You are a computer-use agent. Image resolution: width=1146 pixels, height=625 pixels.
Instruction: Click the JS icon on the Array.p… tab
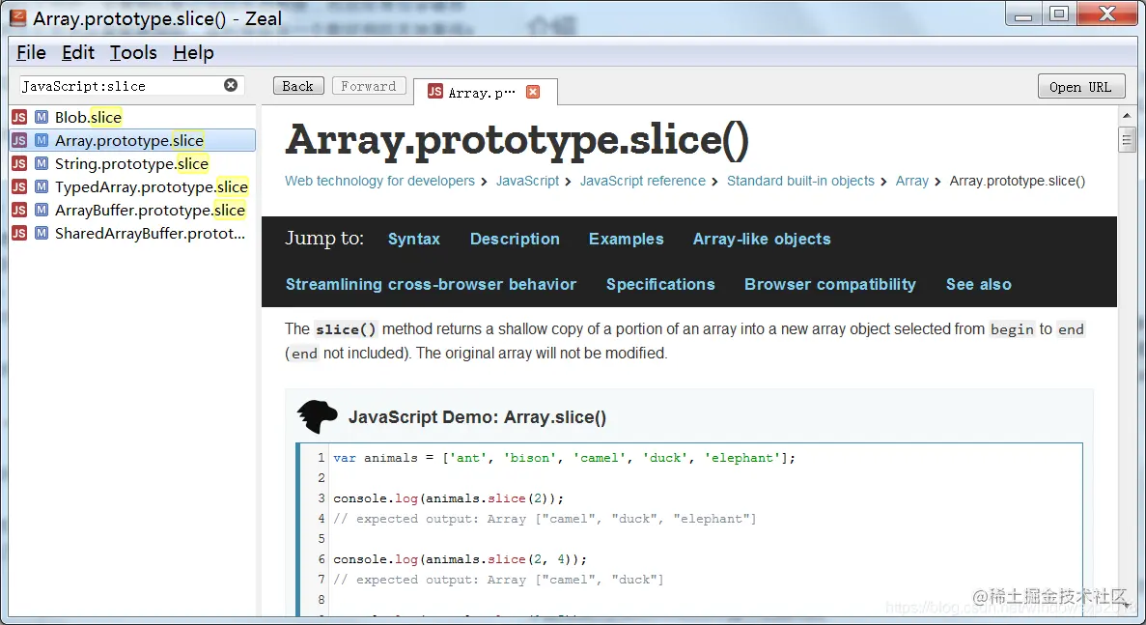435,92
